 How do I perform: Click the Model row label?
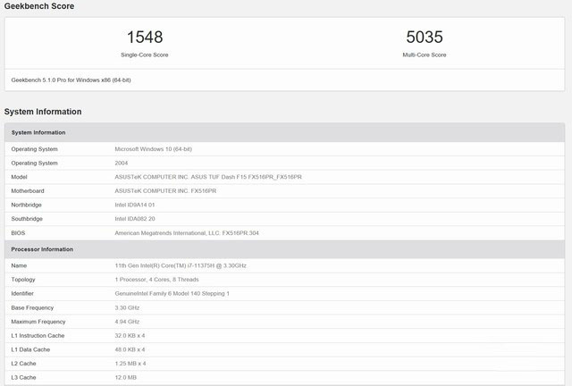pos(19,177)
